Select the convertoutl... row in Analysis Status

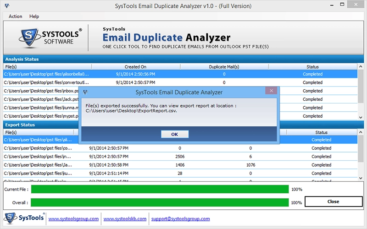point(180,82)
